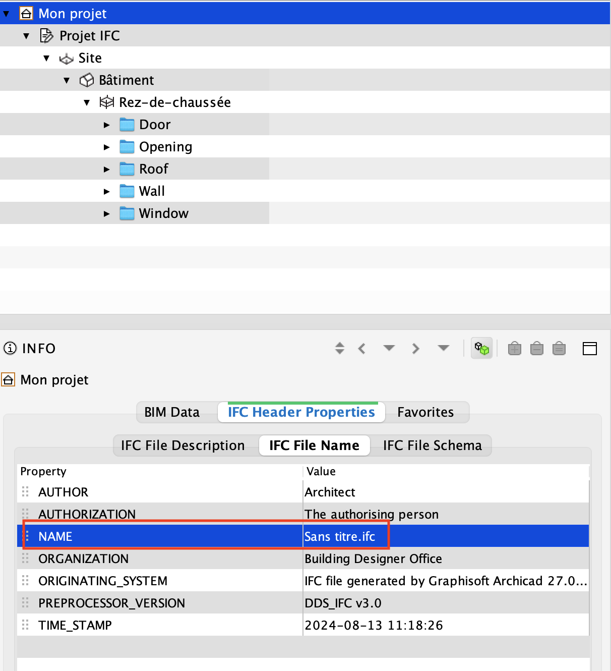This screenshot has height=671, width=611.
Task: Switch to IFC File Description sub-tab
Action: [182, 445]
